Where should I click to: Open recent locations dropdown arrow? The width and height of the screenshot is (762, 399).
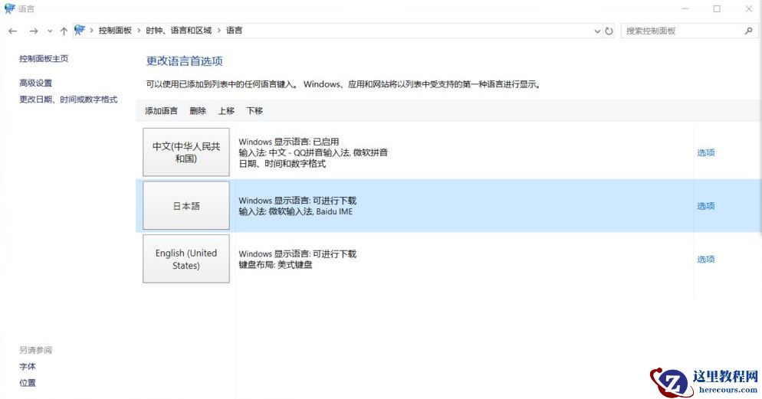50,31
